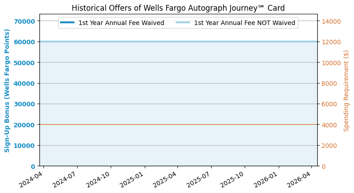Select the '1st Year Annual Fee NOT Waived' legend label
The width and height of the screenshot is (354, 193).
pyautogui.click(x=245, y=23)
